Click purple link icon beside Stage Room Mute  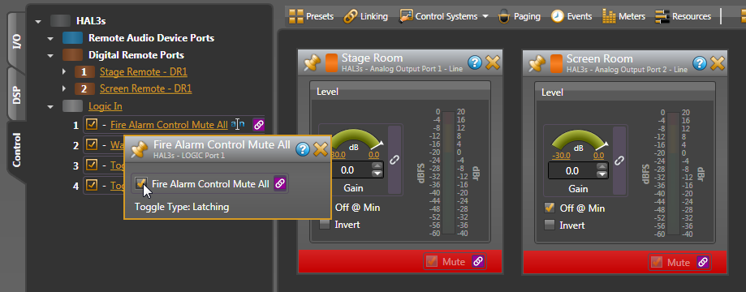(x=478, y=261)
